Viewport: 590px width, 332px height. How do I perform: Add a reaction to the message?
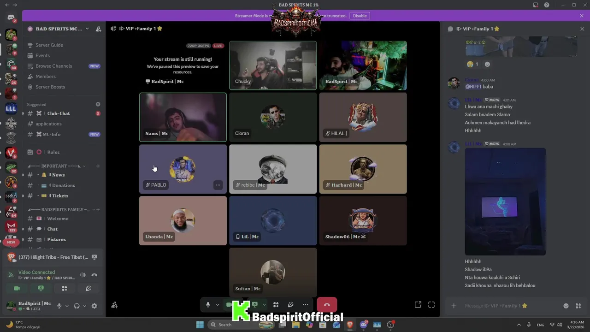tap(487, 64)
